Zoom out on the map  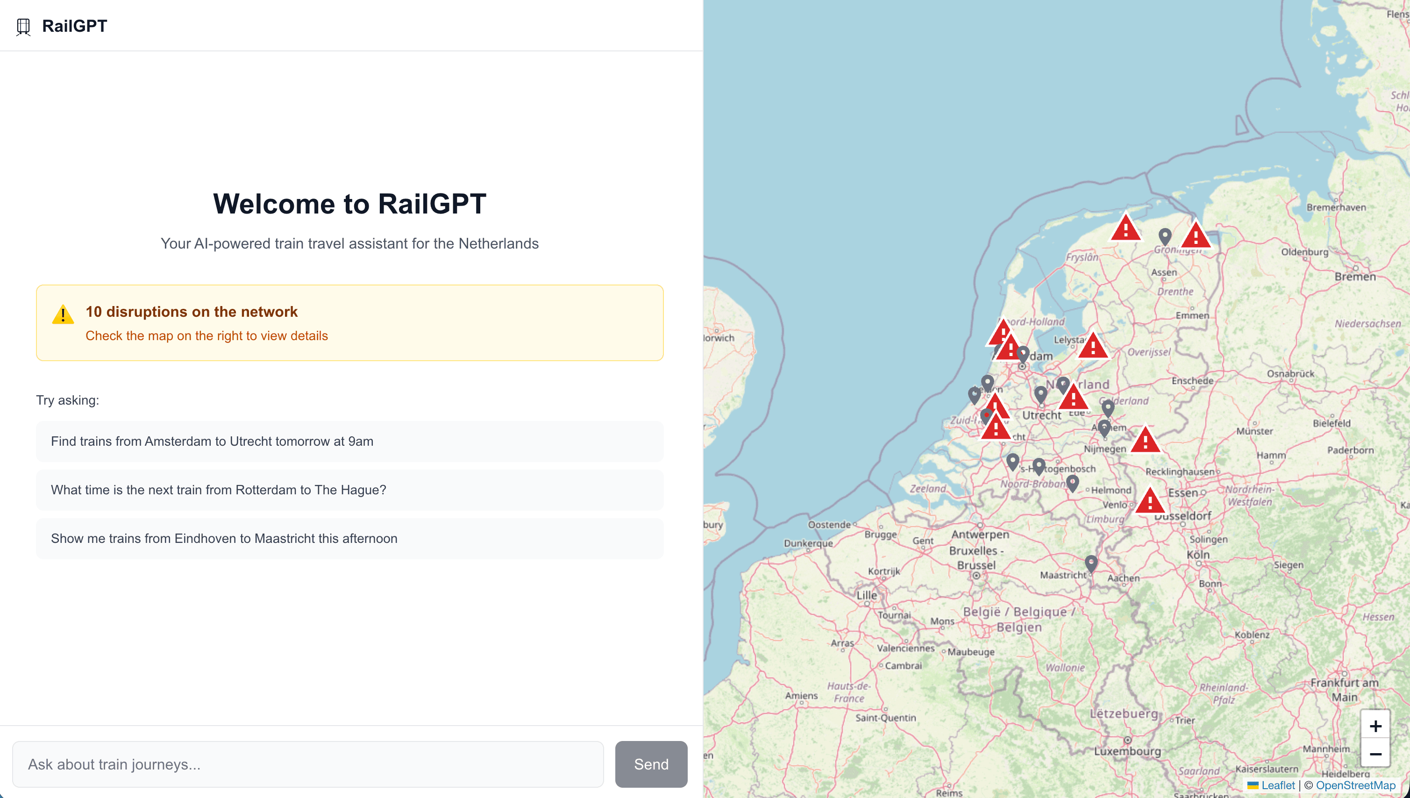[x=1375, y=754]
